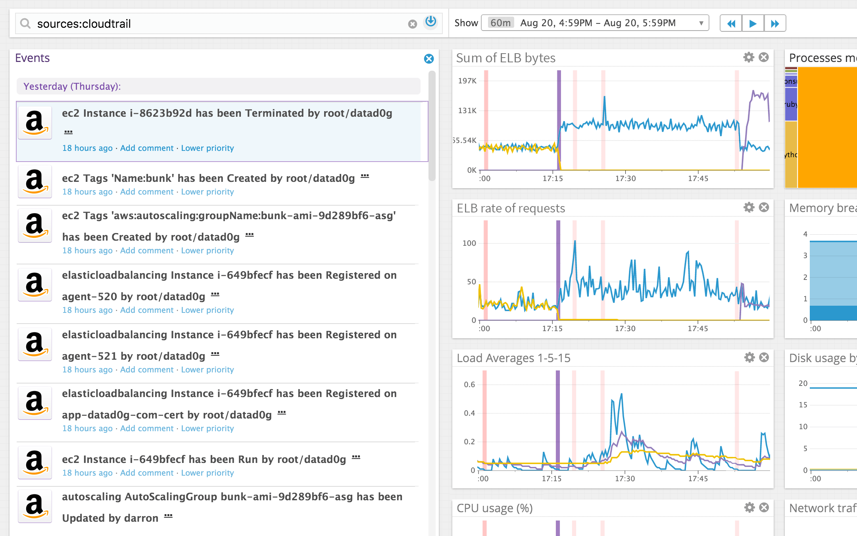The height and width of the screenshot is (536, 857).
Task: Open settings gear on CPU usage widget
Action: click(749, 507)
